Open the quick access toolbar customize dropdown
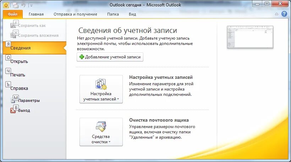Screen dimensions: 291x162 pyautogui.click(x=31, y=6)
